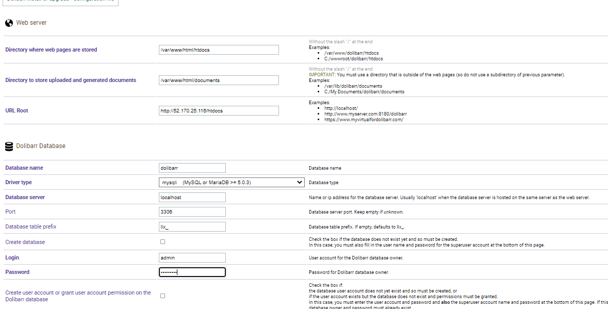Enable the Create database checkbox
608x309 pixels.
click(163, 242)
